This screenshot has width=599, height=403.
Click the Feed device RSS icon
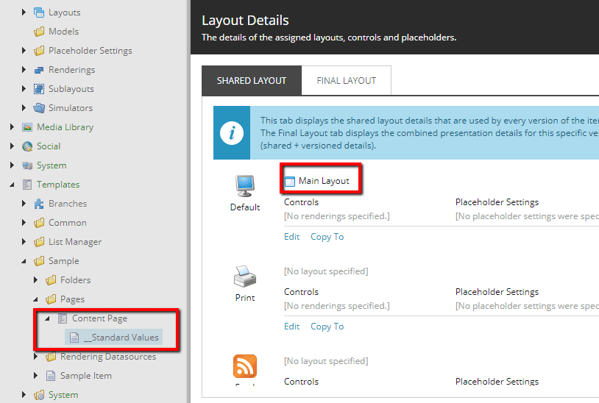pos(244,366)
